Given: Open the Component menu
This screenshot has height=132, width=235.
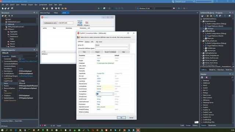Looking at the screenshot, I should pyautogui.click(x=43, y=5).
